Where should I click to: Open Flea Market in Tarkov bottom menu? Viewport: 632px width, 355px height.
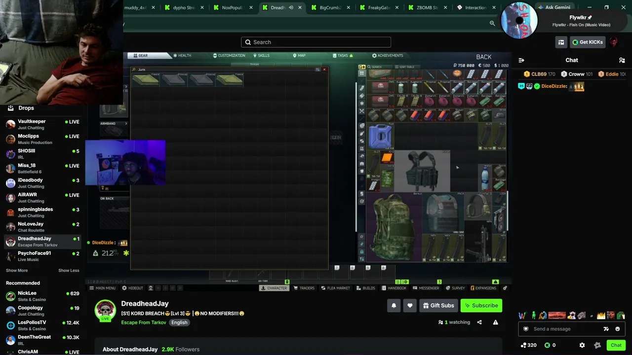point(335,288)
